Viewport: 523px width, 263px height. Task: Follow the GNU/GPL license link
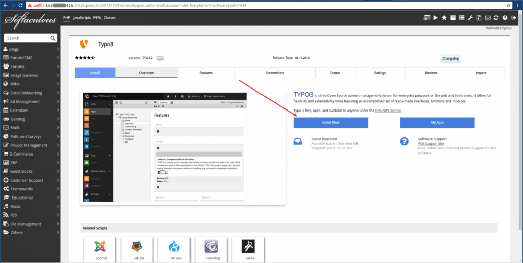click(x=388, y=111)
